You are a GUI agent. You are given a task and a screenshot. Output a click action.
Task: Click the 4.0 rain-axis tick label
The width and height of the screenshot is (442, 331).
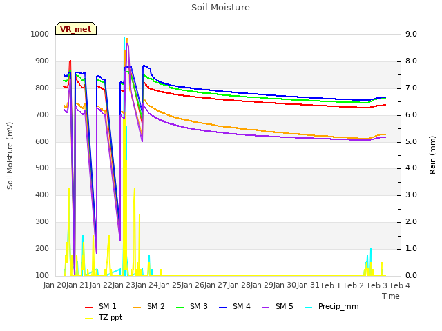click(412, 168)
